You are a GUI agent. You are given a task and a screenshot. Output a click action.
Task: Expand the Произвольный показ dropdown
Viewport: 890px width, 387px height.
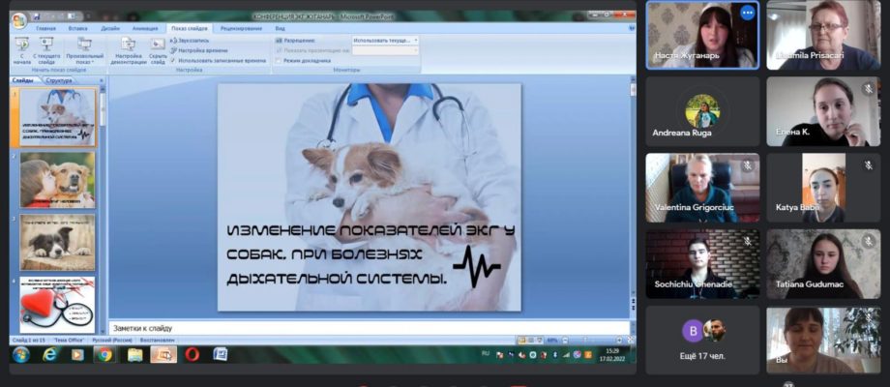point(84,50)
